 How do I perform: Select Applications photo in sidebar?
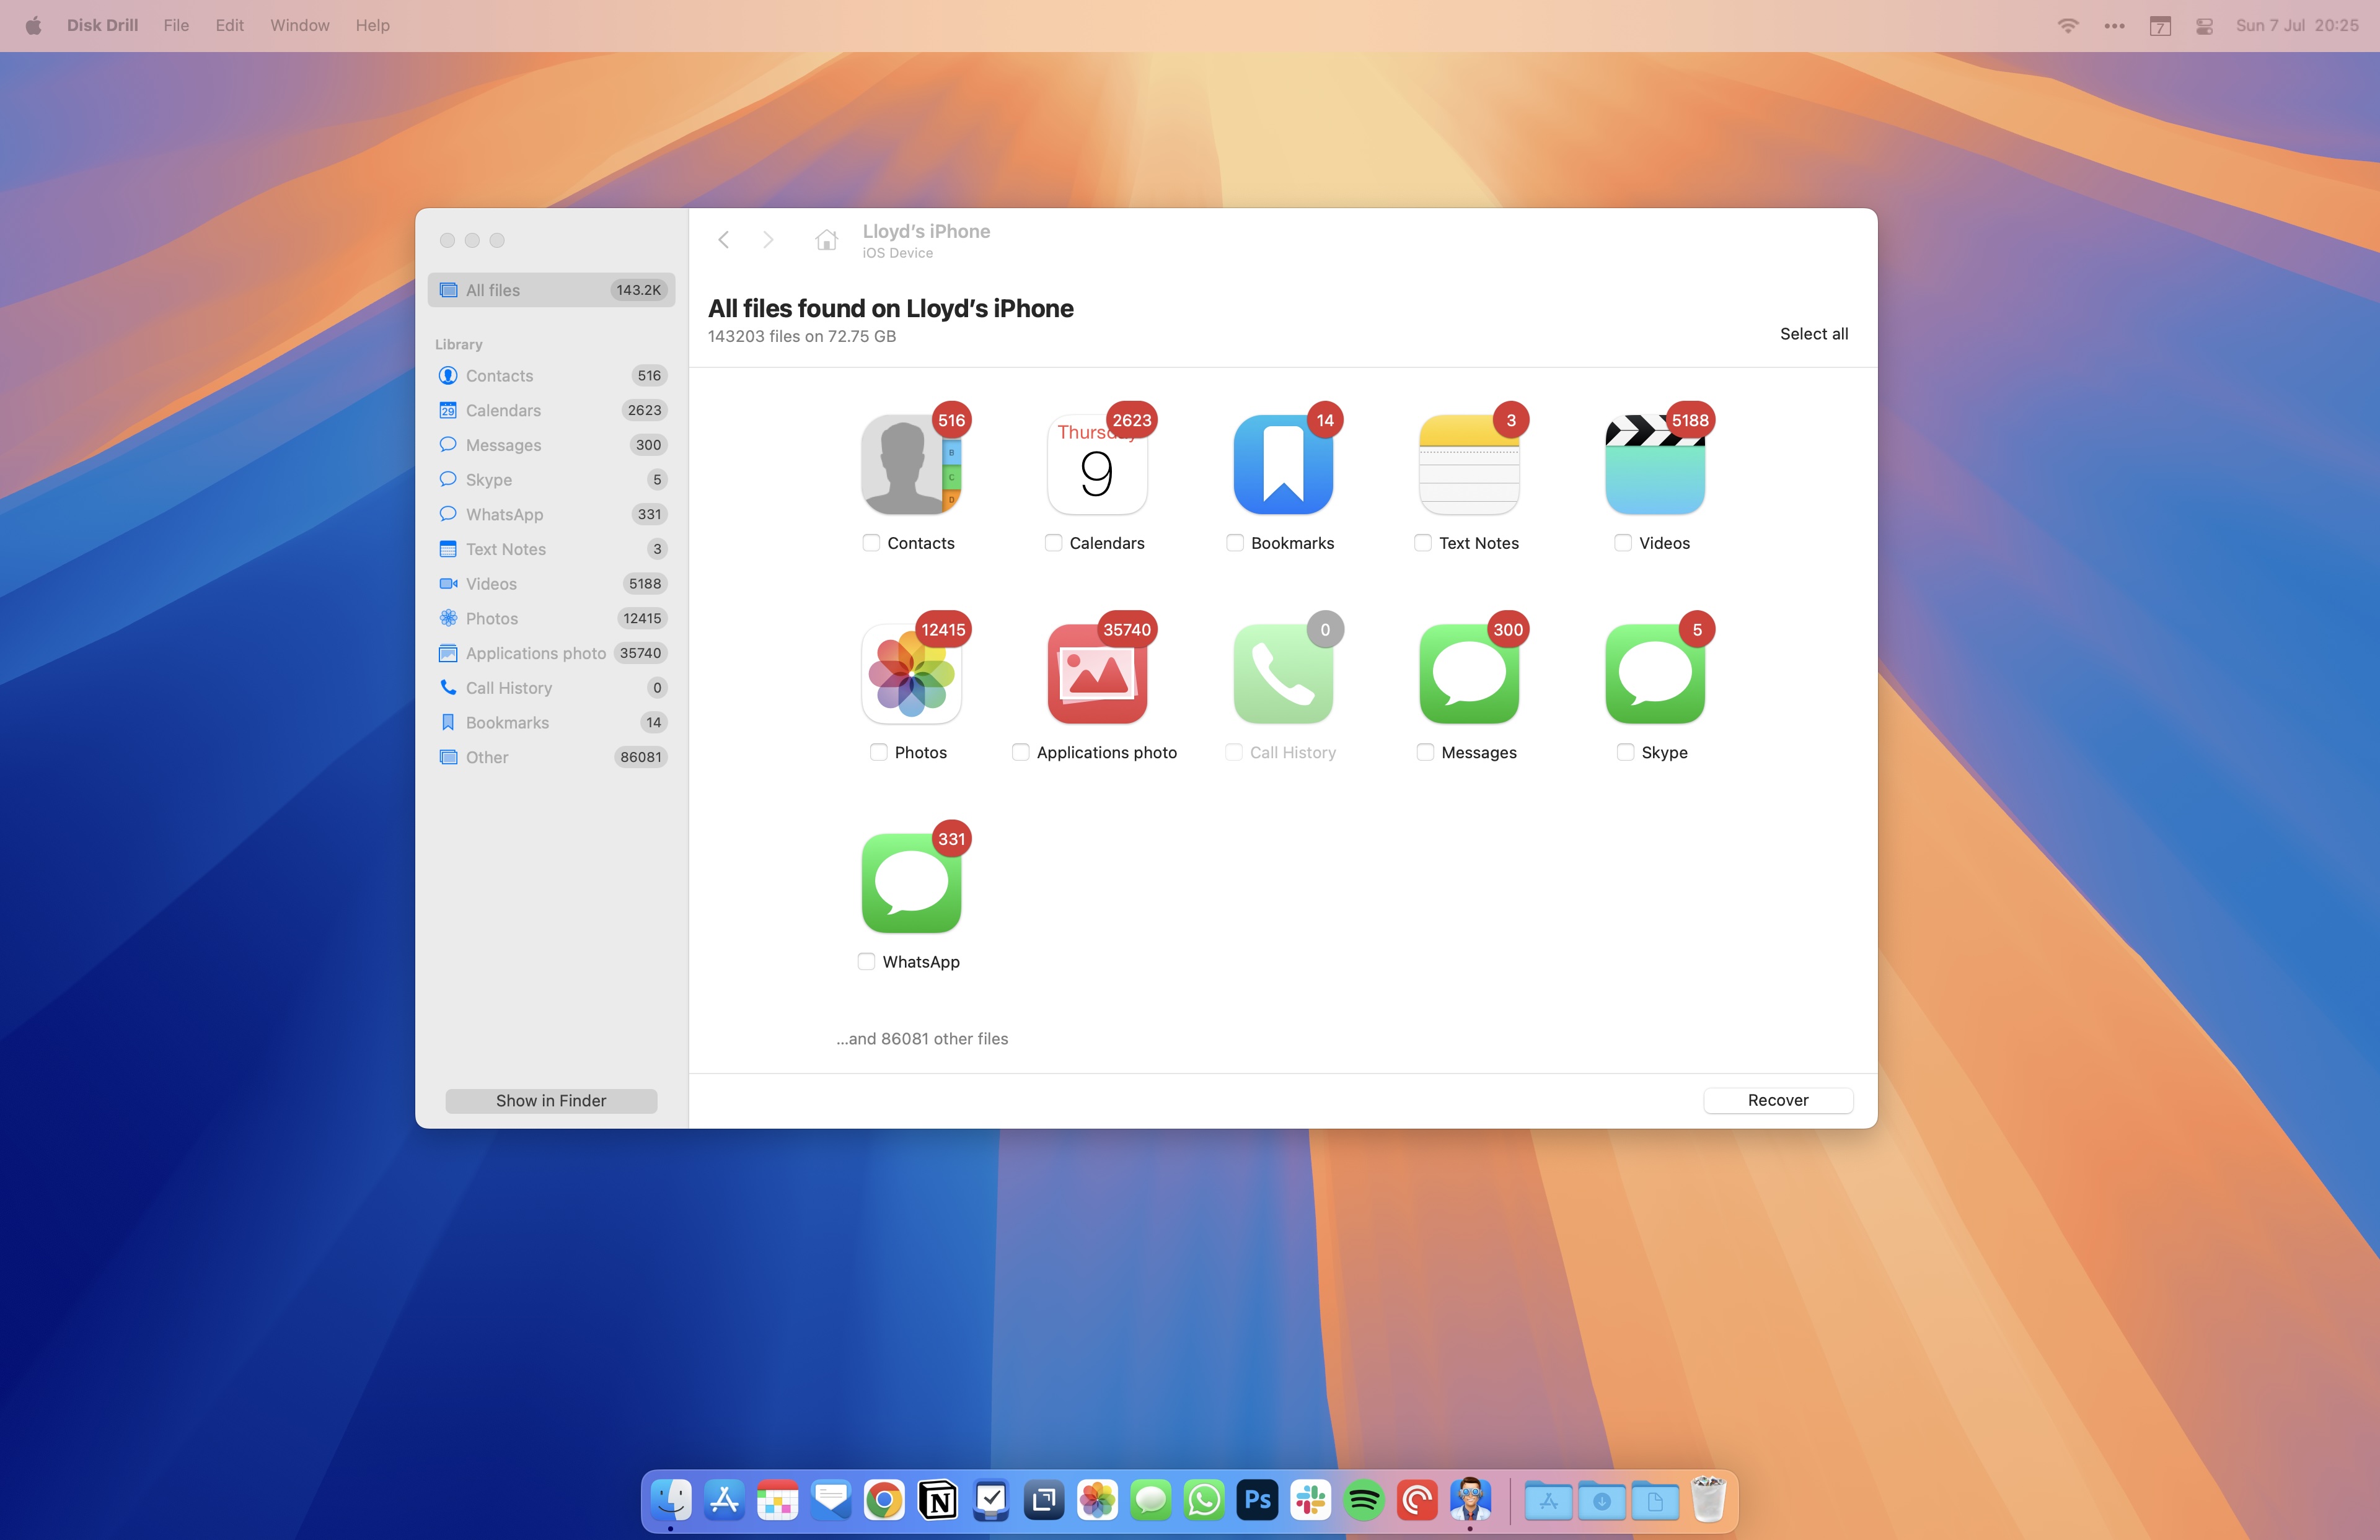[x=551, y=652]
